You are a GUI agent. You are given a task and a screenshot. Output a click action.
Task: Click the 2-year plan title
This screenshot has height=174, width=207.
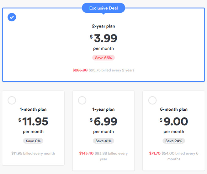coord(103,26)
